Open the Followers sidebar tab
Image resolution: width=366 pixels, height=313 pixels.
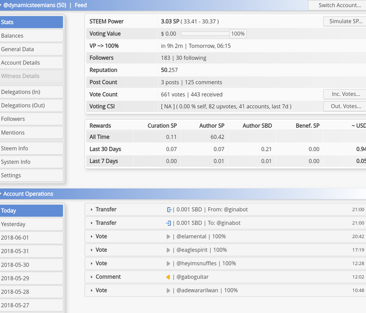click(31, 119)
